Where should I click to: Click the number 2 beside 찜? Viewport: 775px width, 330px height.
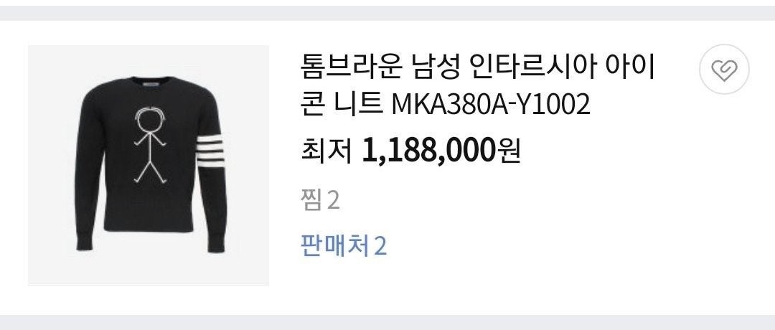334,200
